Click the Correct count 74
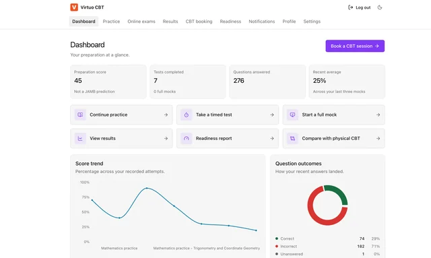The image size is (431, 258). pyautogui.click(x=362, y=238)
